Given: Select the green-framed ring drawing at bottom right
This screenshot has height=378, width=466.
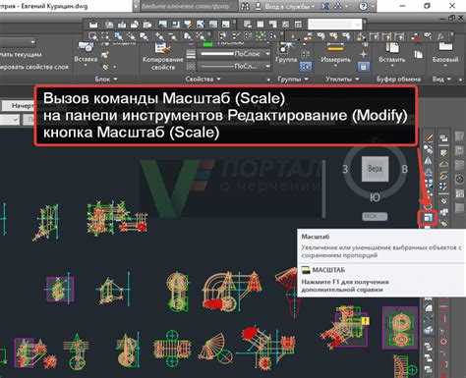Looking at the screenshot, I should 400,328.
